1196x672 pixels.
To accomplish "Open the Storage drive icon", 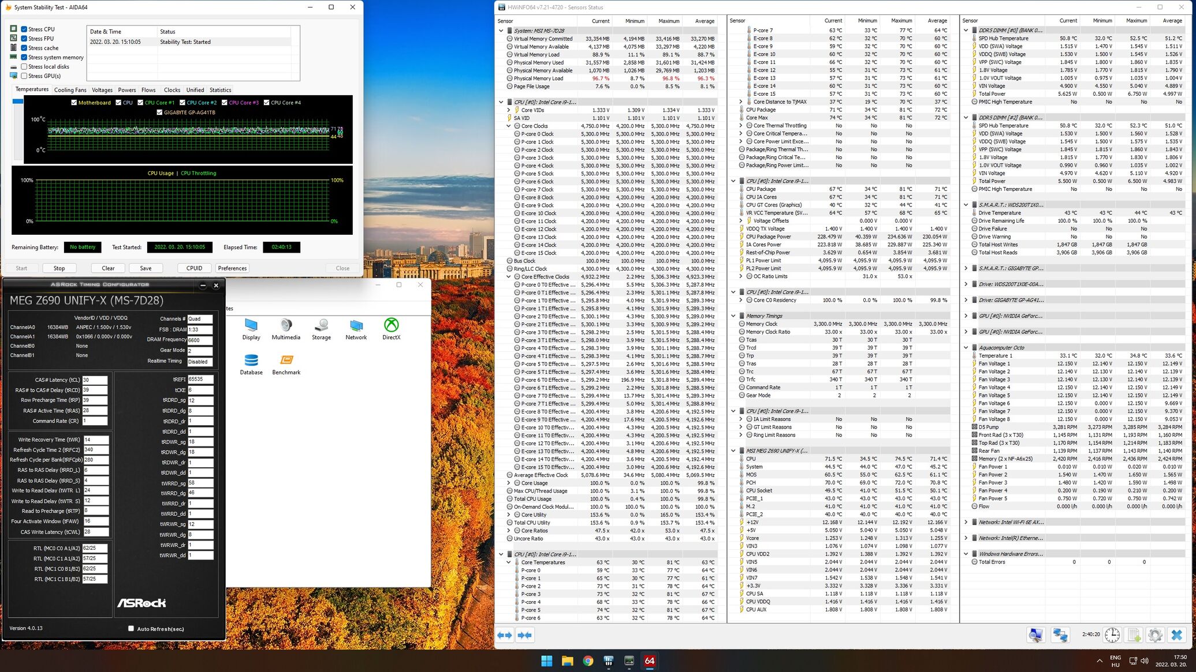I will tap(321, 329).
